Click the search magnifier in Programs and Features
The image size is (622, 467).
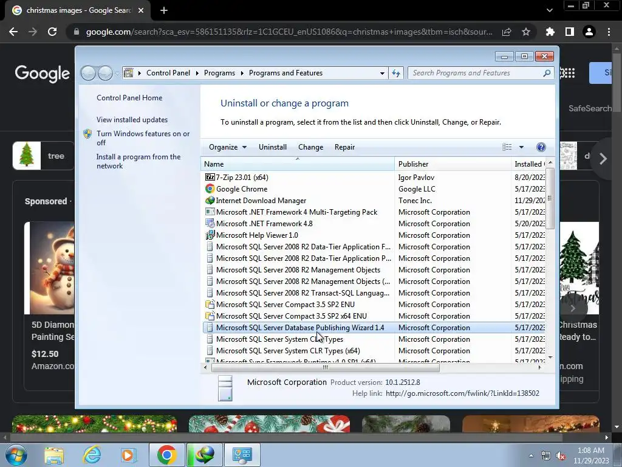pos(547,73)
